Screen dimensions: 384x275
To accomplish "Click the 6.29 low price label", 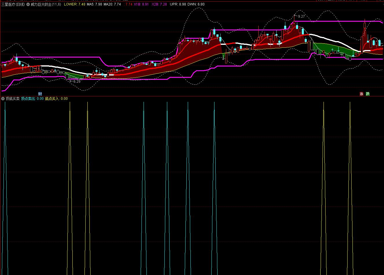I will pos(77,82).
